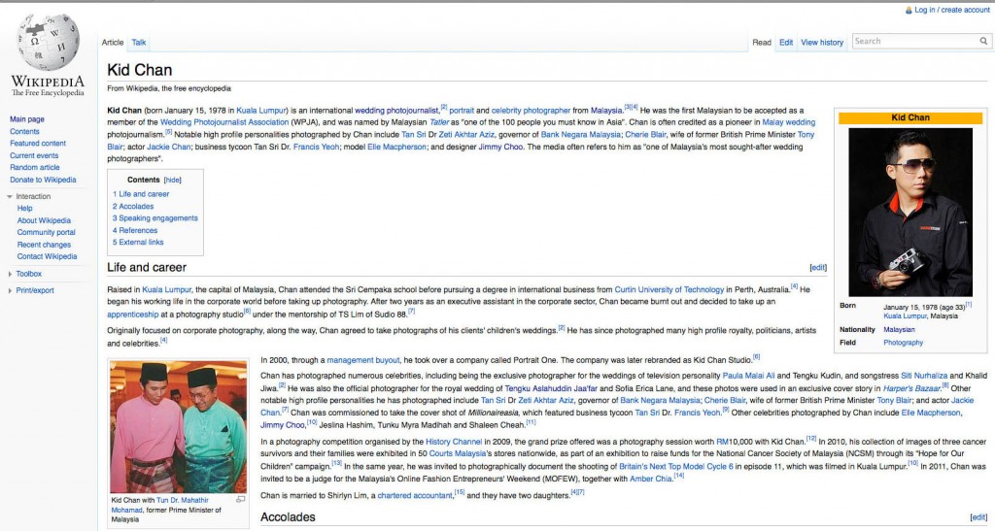
Task: Open Tengku Aslahuddin Ja'afar link
Action: 551,388
